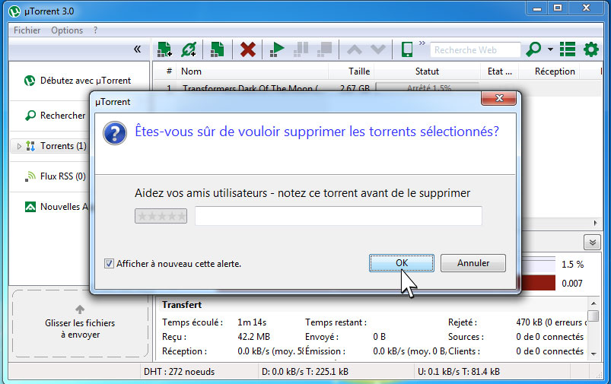Click the Débutez avec µTorrent sidebar icon

point(30,81)
